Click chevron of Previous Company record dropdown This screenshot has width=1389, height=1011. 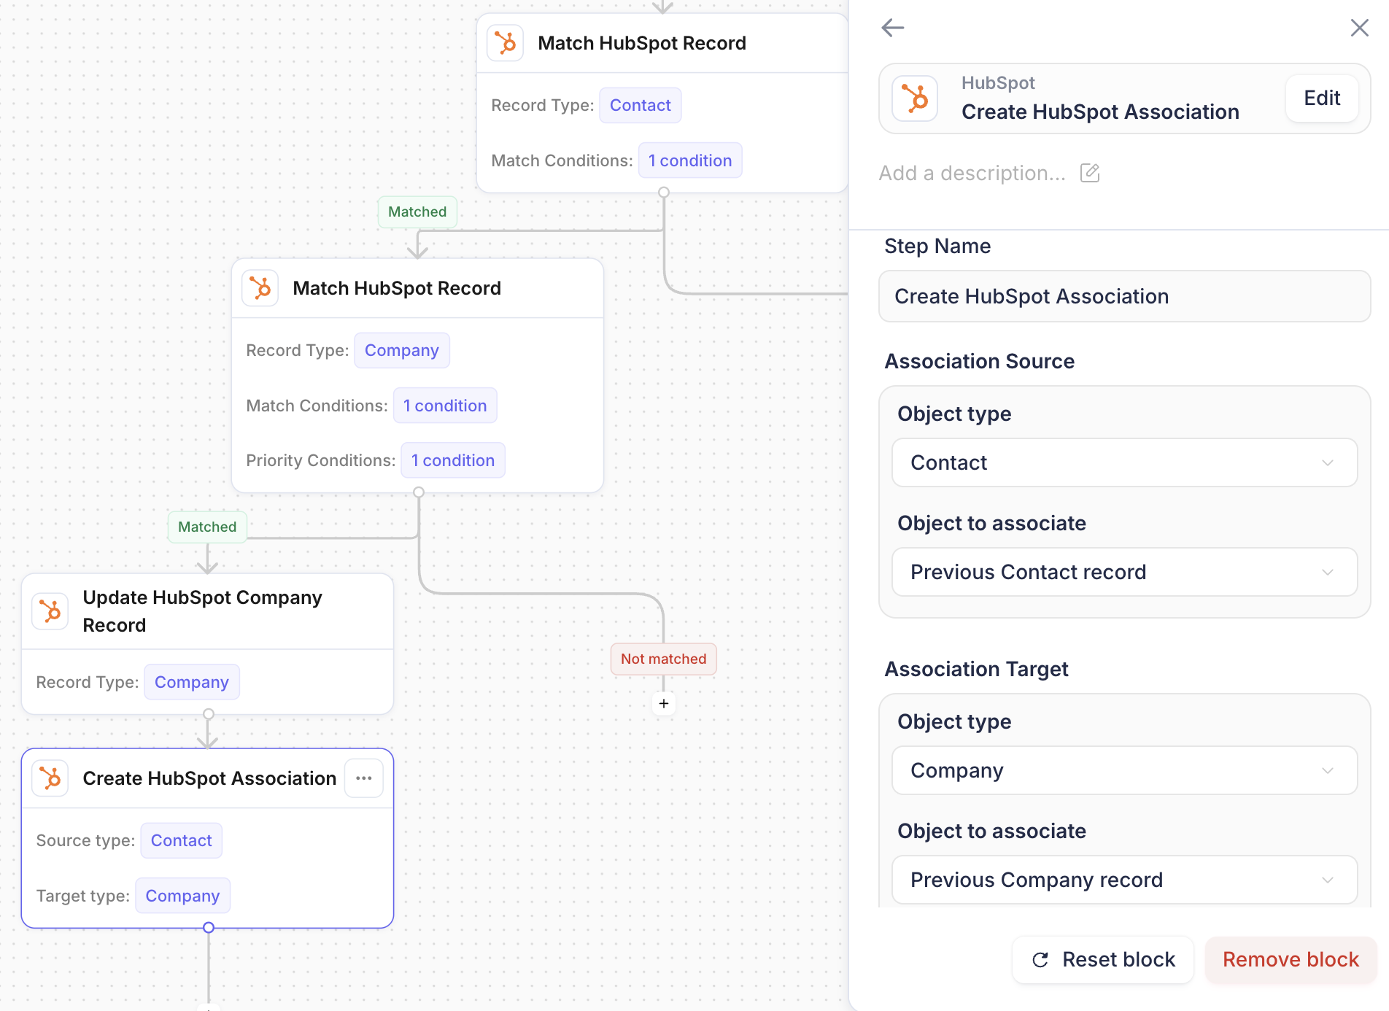click(1328, 880)
